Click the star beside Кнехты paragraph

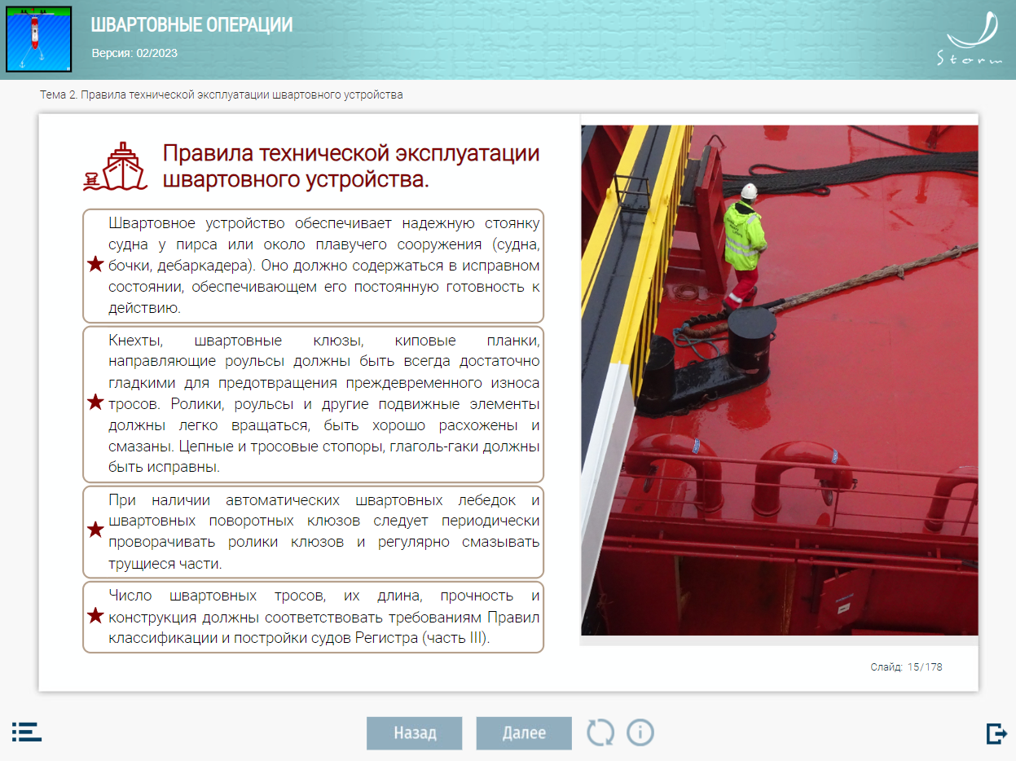pyautogui.click(x=95, y=402)
